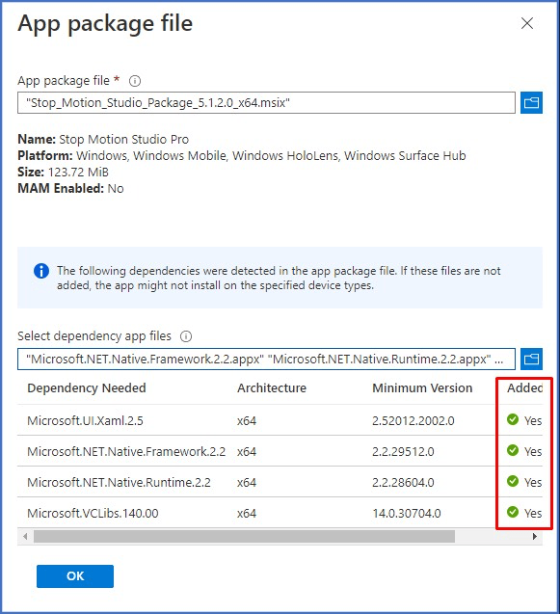Click the dependency app files input field
This screenshot has width=560, height=614.
pyautogui.click(x=266, y=359)
